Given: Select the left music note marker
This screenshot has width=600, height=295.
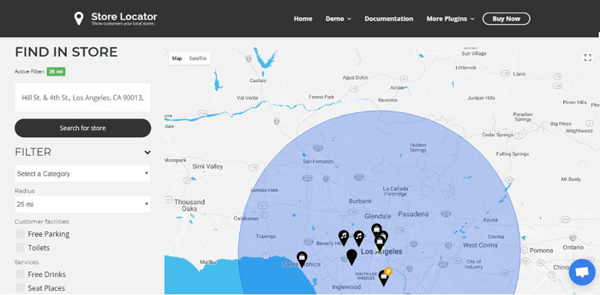Looking at the screenshot, I should coord(343,238).
